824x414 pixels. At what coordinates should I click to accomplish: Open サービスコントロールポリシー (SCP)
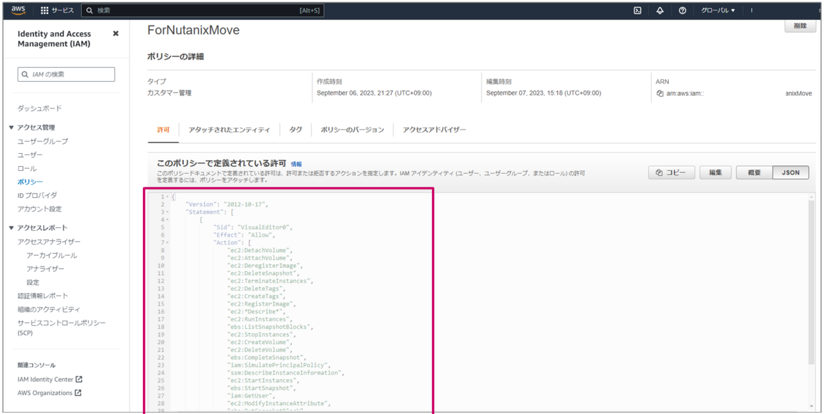coord(62,327)
